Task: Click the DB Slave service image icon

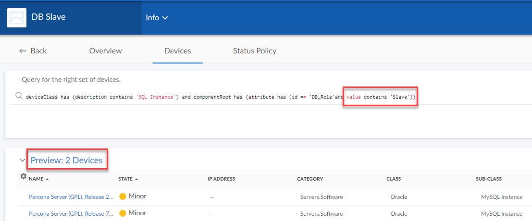Action: point(17,18)
